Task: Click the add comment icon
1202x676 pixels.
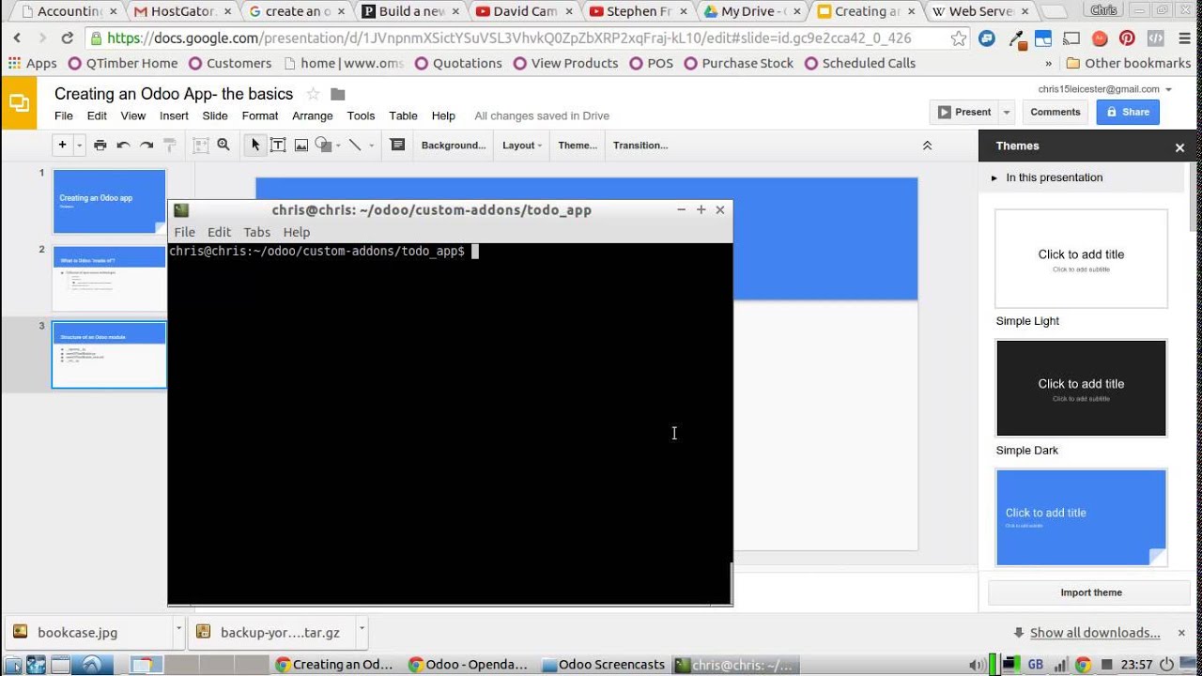Action: (x=397, y=146)
